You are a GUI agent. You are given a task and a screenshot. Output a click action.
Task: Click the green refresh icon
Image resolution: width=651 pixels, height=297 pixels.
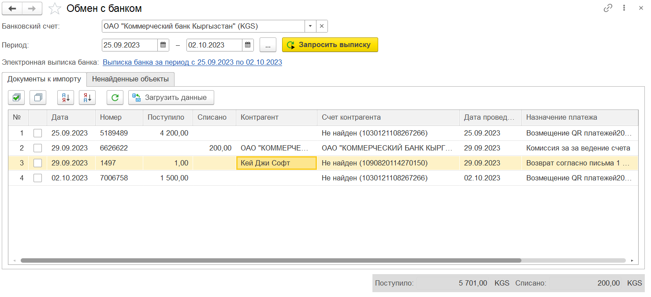pos(115,98)
